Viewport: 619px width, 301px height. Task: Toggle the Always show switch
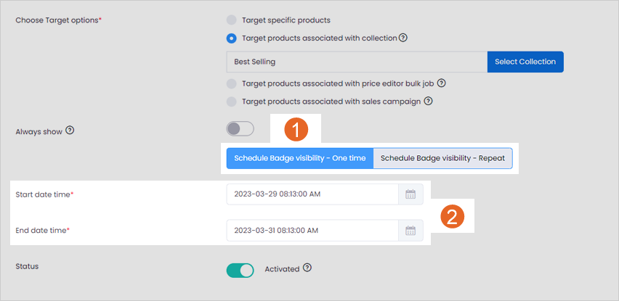(x=240, y=129)
